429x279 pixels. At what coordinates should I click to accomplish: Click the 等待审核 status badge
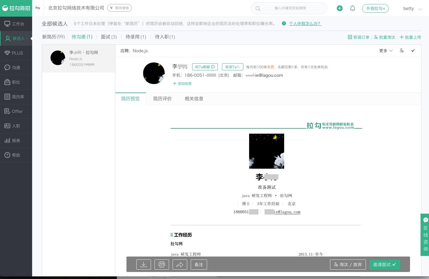tap(119, 8)
